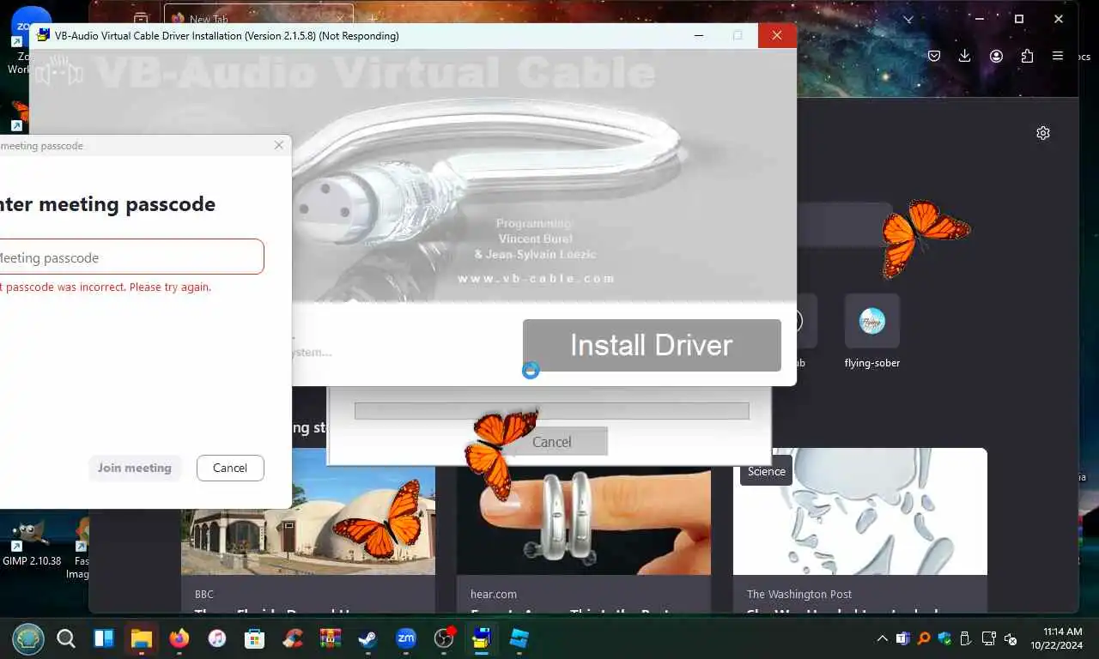
Task: Open GIMP 2.10.38 desktop shortcut
Action: click(x=31, y=541)
